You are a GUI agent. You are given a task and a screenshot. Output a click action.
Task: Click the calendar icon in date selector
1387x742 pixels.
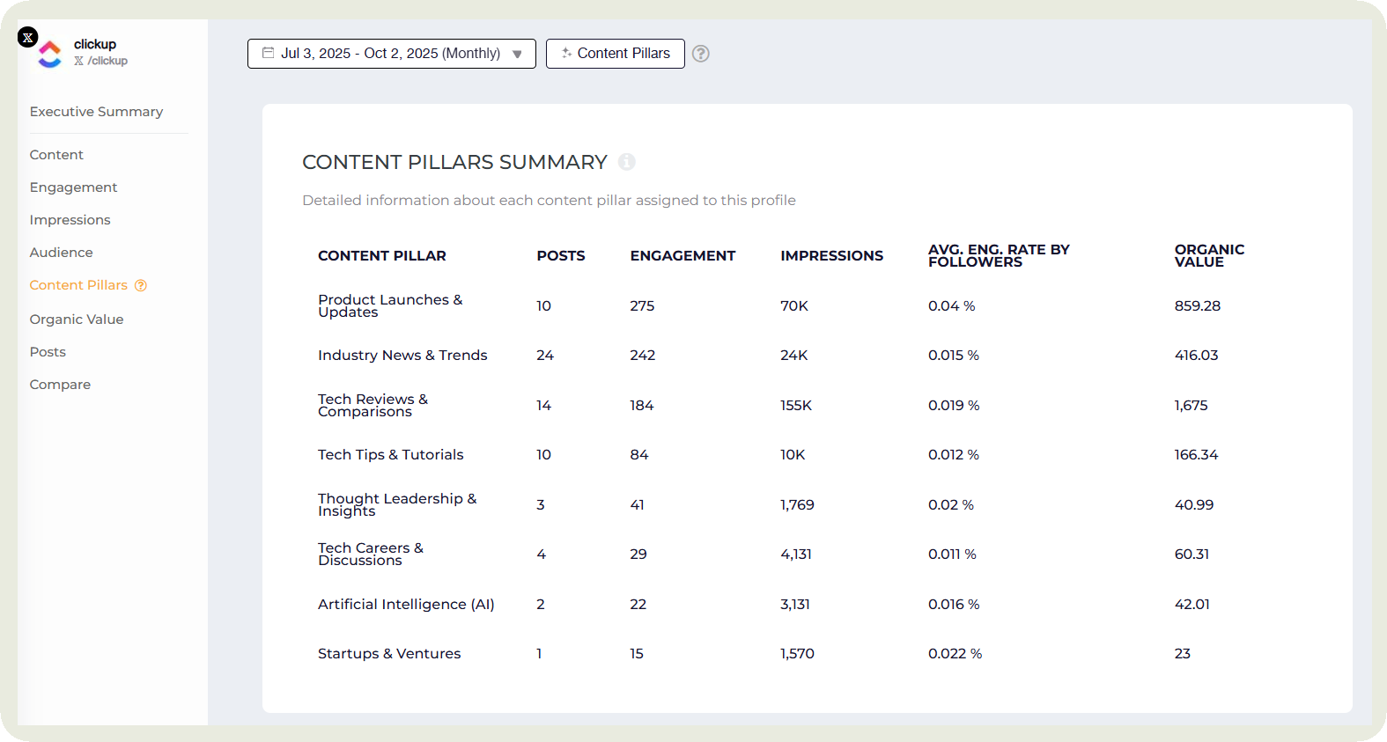click(x=268, y=53)
